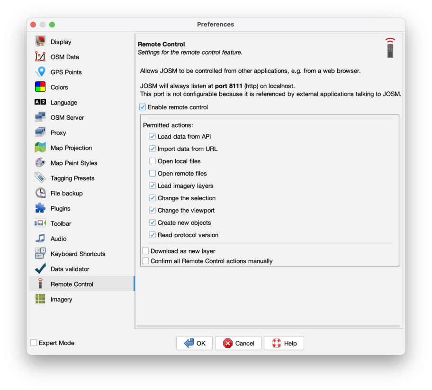The width and height of the screenshot is (432, 390).
Task: Enable Open local files permission
Action: (x=153, y=161)
